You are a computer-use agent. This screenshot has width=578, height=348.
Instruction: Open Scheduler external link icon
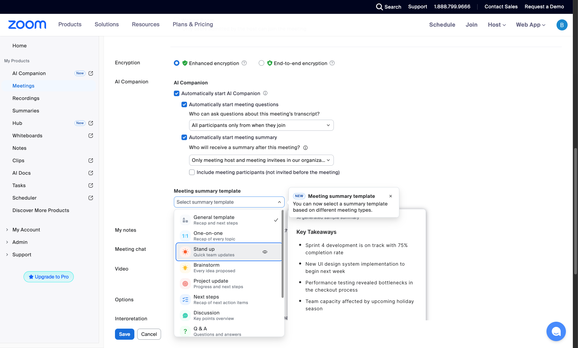click(x=91, y=198)
